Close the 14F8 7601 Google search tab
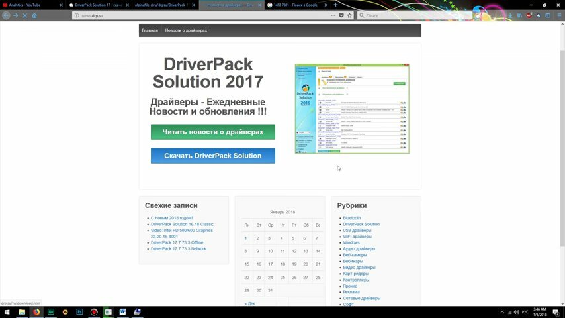This screenshot has width=565, height=318. pyautogui.click(x=326, y=5)
